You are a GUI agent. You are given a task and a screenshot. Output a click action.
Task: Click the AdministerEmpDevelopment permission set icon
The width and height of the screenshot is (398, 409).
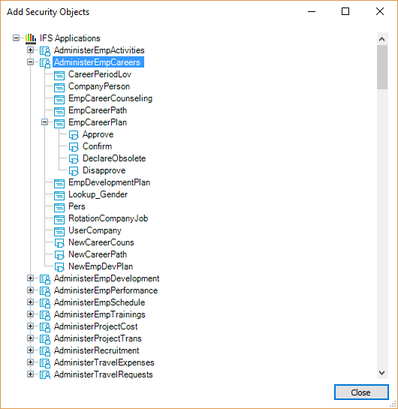pyautogui.click(x=45, y=279)
